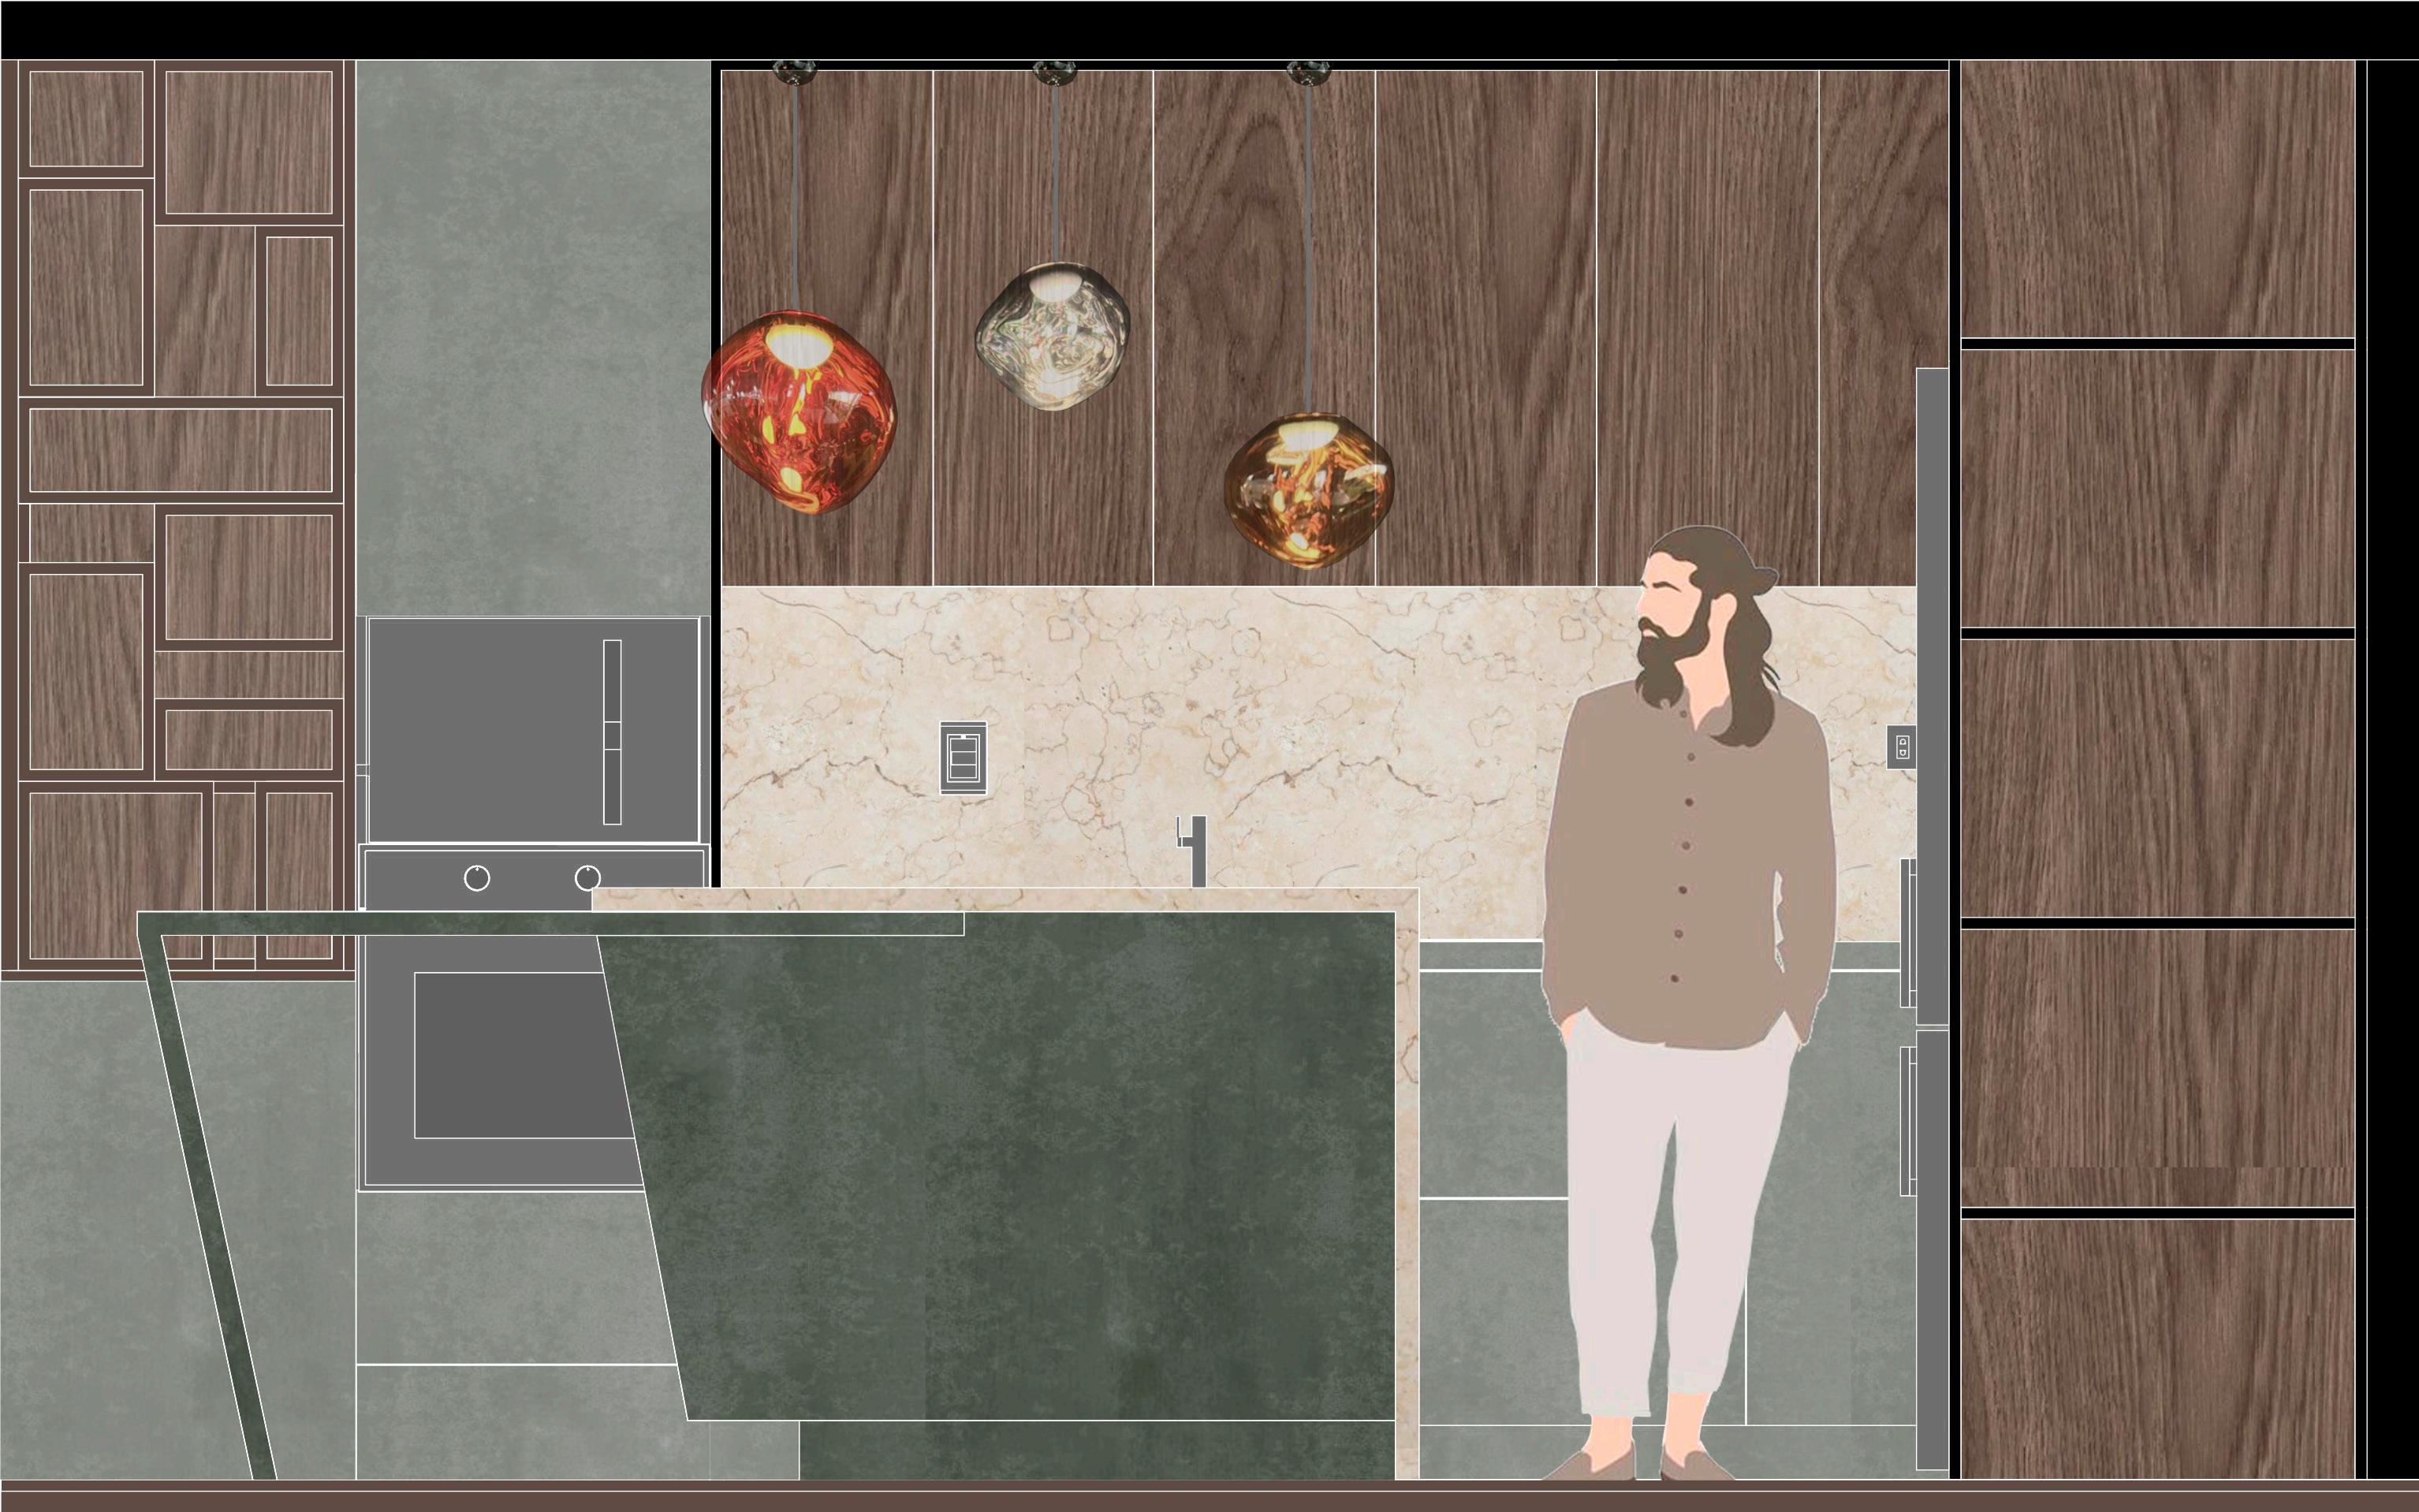Click the right oven control knob
The width and height of the screenshot is (2419, 1512).
pos(587,878)
